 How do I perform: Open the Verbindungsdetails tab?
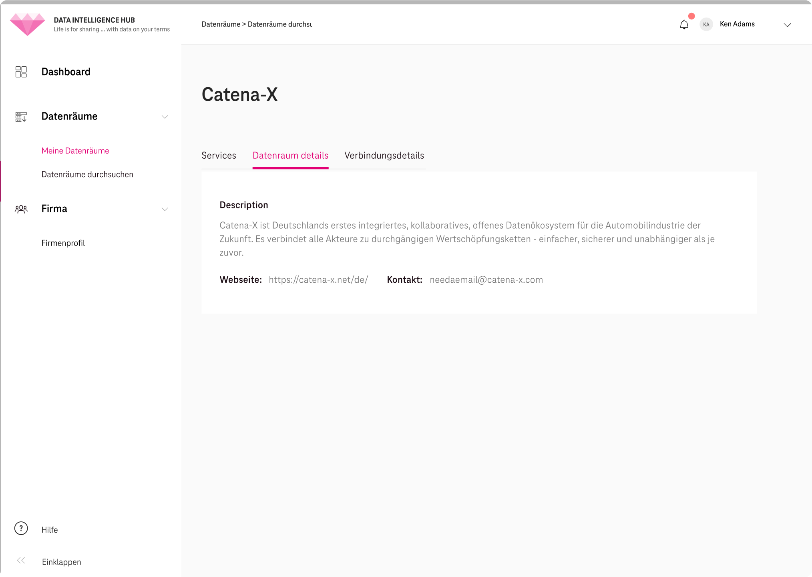[384, 156]
